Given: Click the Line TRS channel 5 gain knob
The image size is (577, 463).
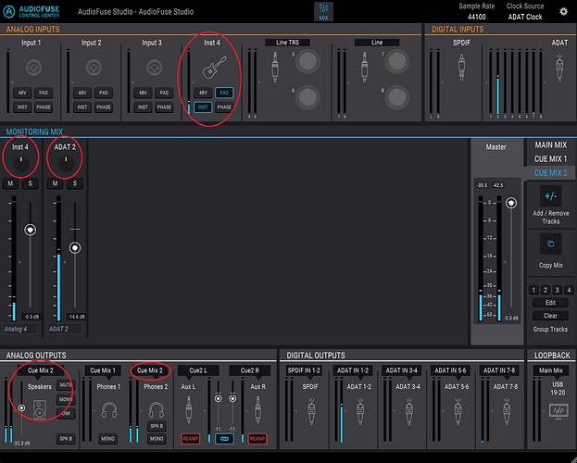Looking at the screenshot, I should click(x=307, y=61).
